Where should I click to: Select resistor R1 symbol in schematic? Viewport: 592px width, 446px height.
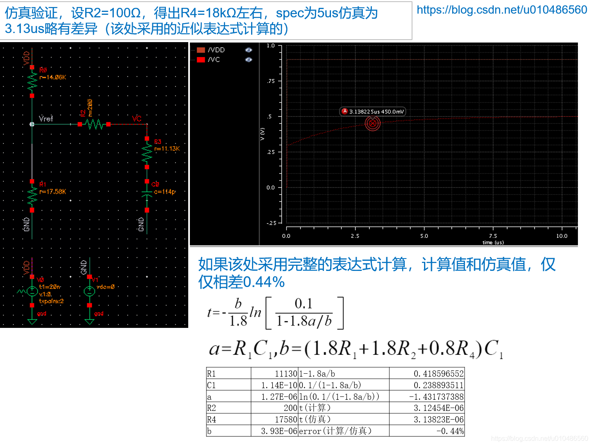pos(32,196)
